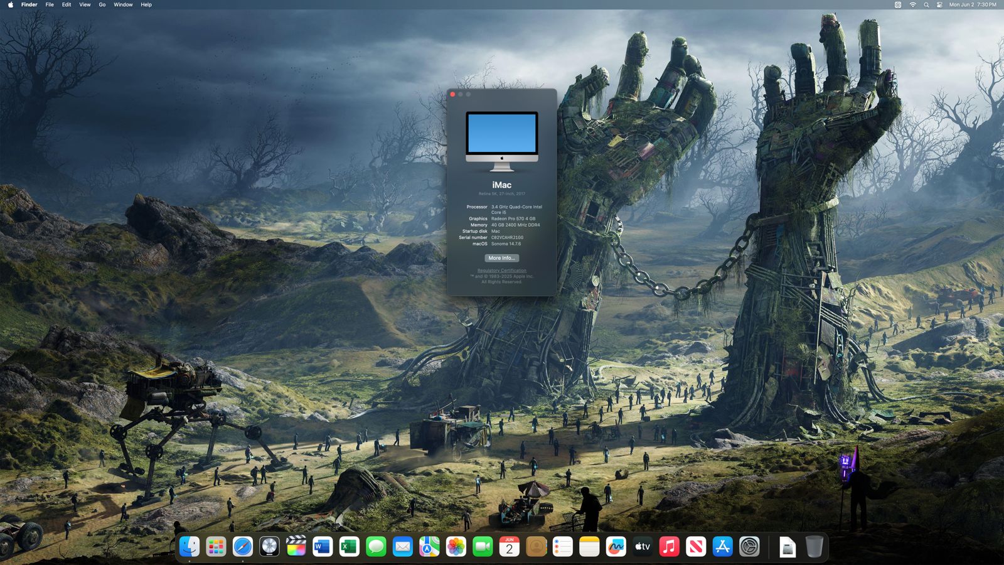Open Microsoft Excel from the Dock
Image resolution: width=1004 pixels, height=565 pixels.
[x=350, y=547]
